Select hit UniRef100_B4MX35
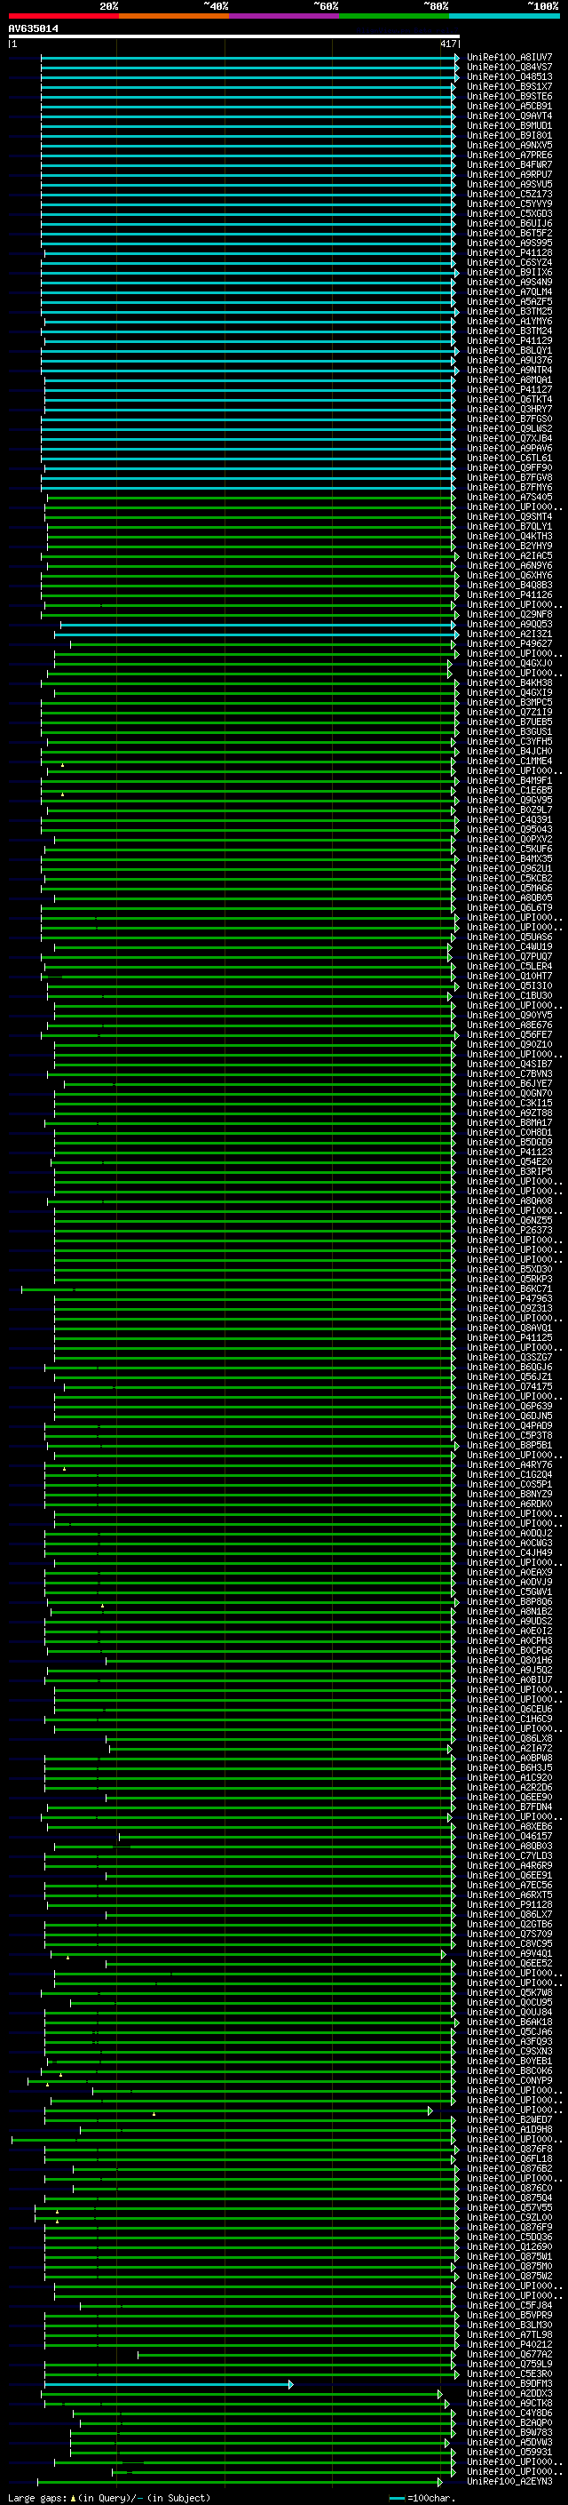Viewport: 568px width, 2505px height. 509,858
